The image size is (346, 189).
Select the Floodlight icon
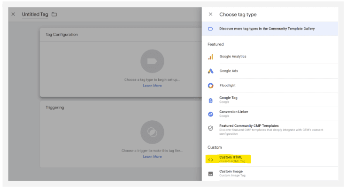[211, 86]
